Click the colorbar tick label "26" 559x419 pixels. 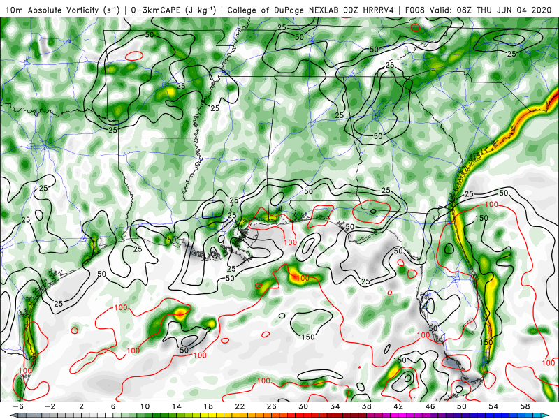272,406
